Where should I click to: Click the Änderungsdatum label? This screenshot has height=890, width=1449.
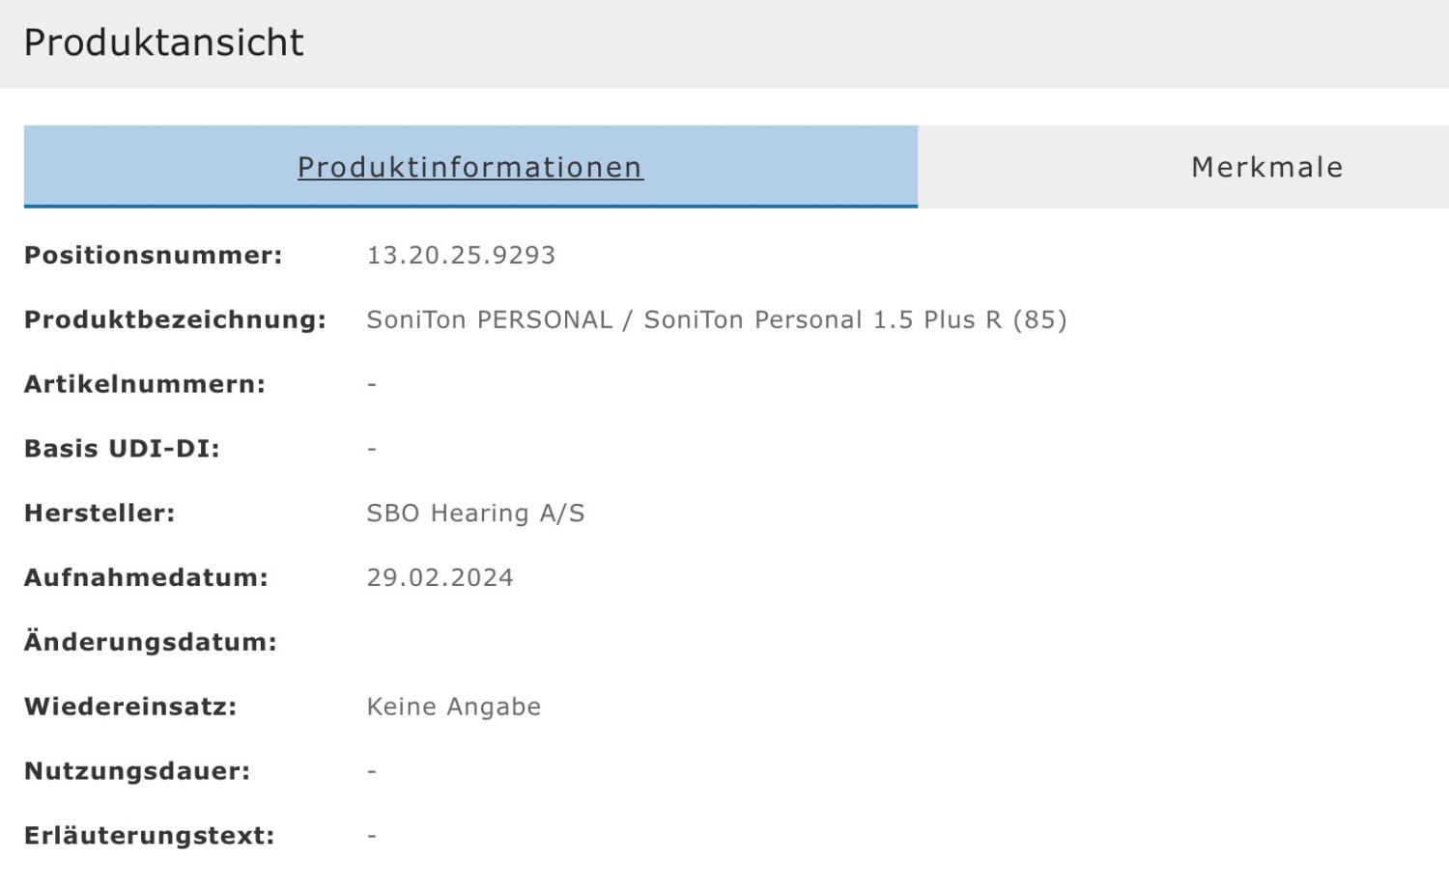(x=150, y=642)
